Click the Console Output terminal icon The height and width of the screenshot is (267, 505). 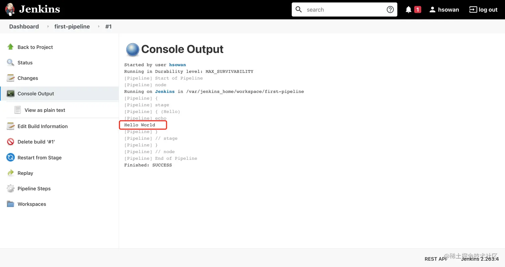tap(10, 93)
